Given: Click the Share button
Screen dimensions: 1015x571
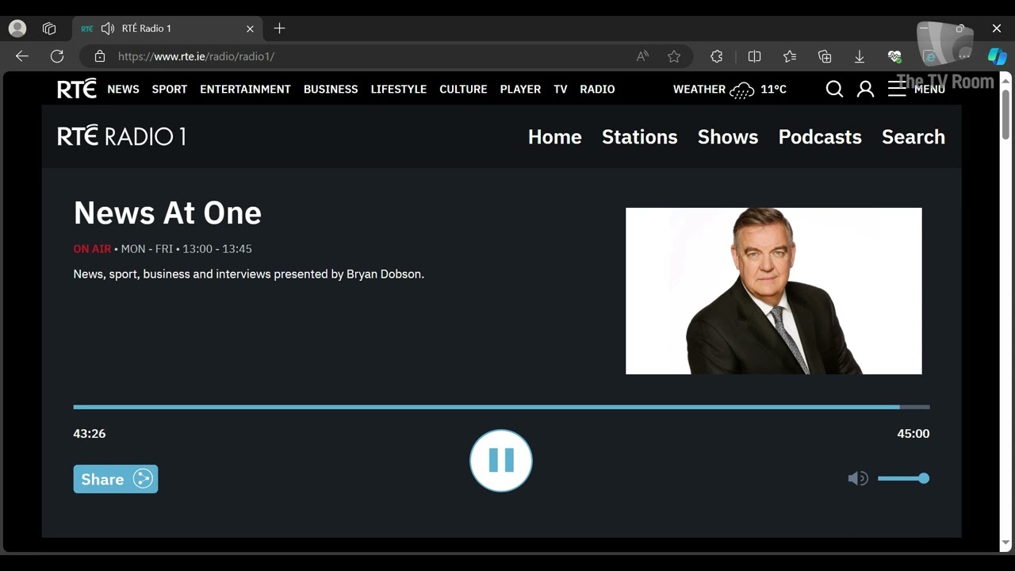Looking at the screenshot, I should [x=116, y=479].
